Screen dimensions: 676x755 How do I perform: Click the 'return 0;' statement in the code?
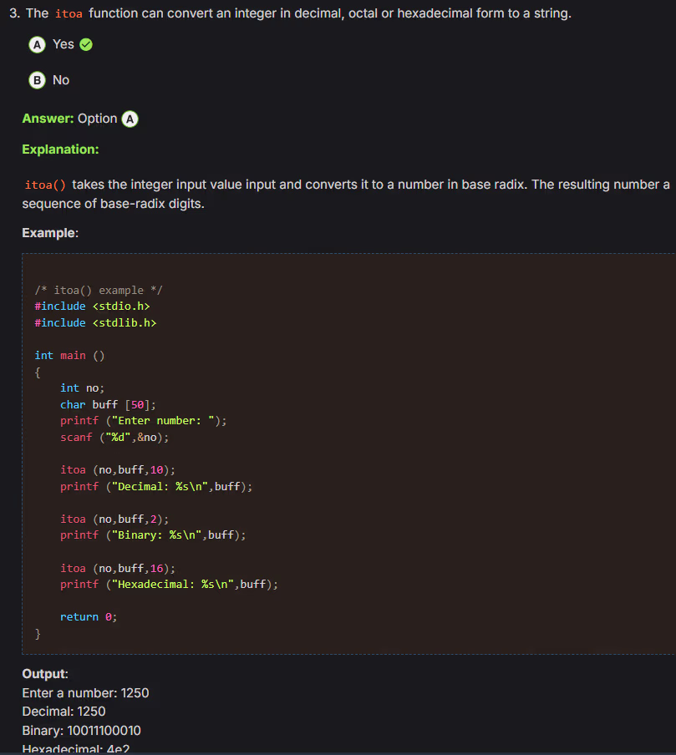89,617
